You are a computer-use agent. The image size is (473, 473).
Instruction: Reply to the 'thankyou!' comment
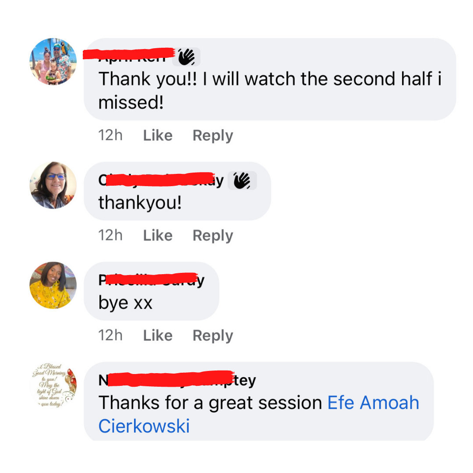[x=213, y=236]
